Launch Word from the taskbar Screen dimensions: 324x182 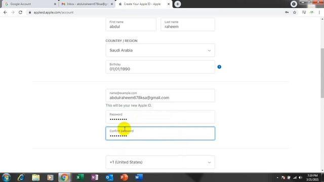click(139, 177)
